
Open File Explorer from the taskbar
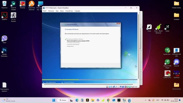click(x=93, y=100)
